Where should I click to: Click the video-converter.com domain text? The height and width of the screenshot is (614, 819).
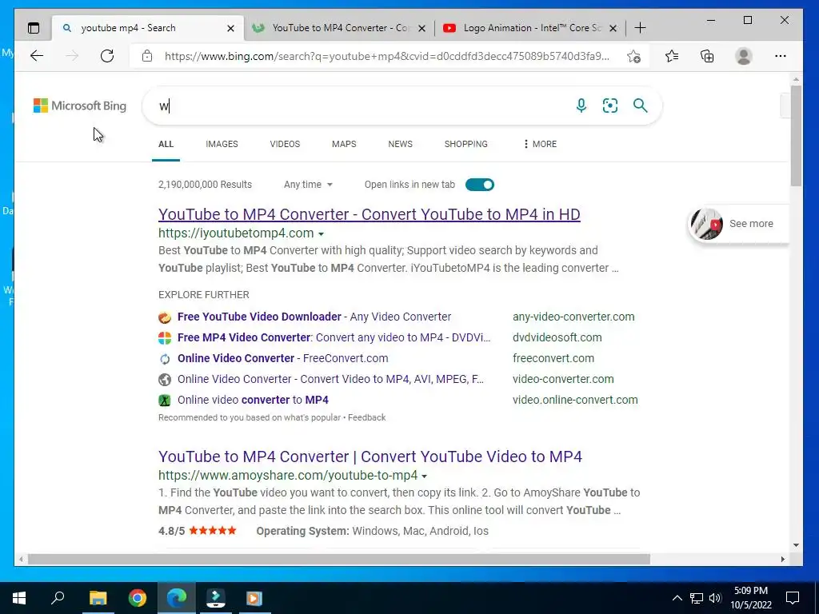pos(563,379)
